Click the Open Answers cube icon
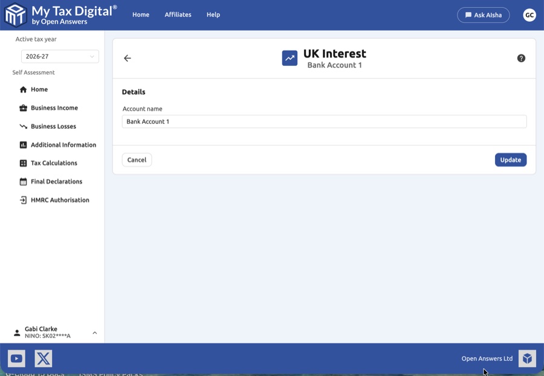 pyautogui.click(x=527, y=358)
